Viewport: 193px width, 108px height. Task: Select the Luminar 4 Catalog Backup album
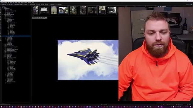(x=12, y=47)
